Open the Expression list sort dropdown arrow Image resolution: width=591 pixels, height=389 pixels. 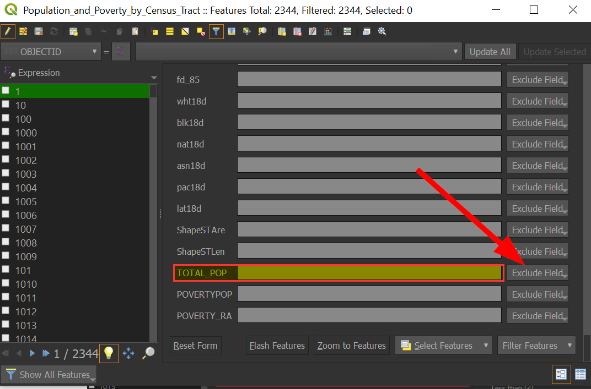(154, 78)
